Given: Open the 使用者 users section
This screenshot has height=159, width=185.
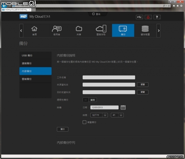Looking at the screenshot, I should point(57,30).
